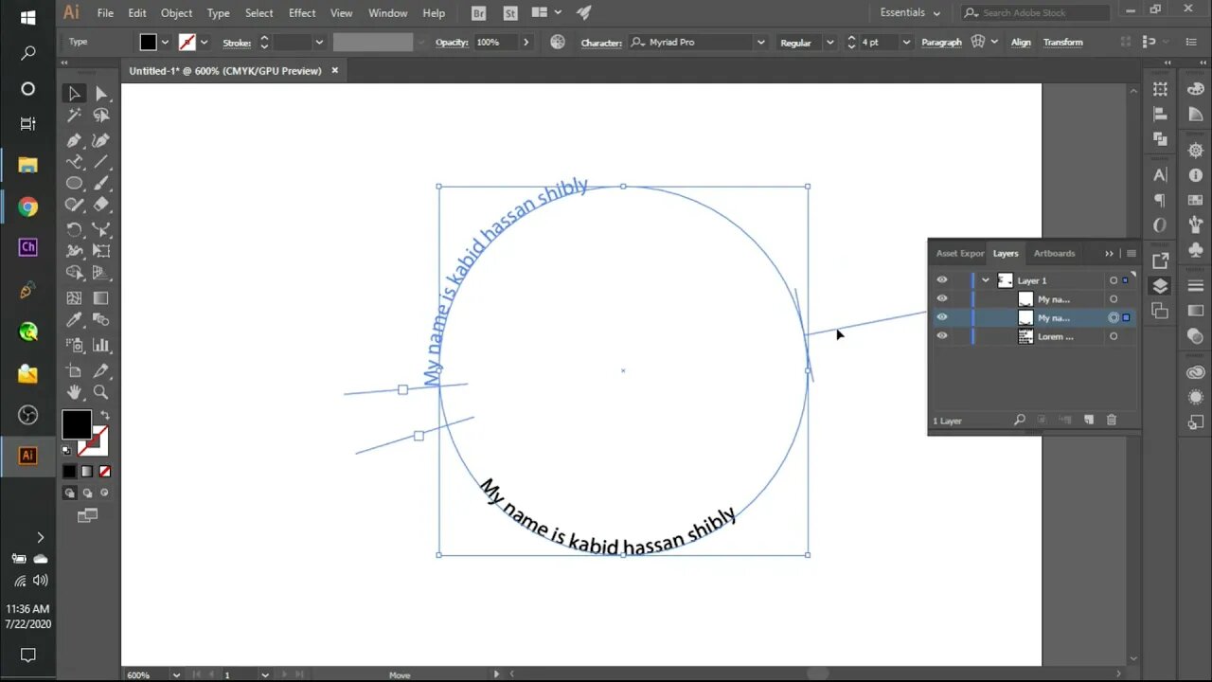The width and height of the screenshot is (1212, 682).
Task: Toggle target circle of first My na... row
Action: [1114, 299]
